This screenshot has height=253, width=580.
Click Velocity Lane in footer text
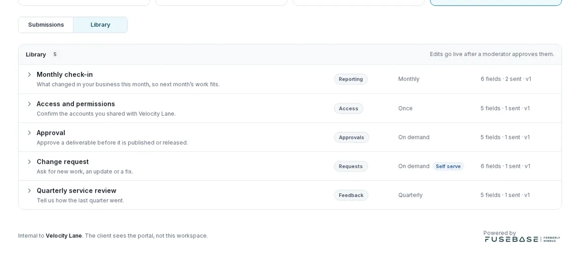pyautogui.click(x=64, y=236)
